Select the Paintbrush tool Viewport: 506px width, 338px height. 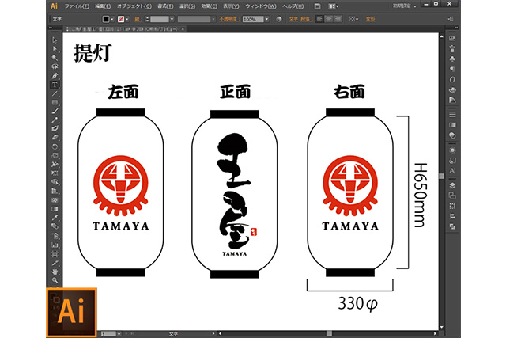55,111
